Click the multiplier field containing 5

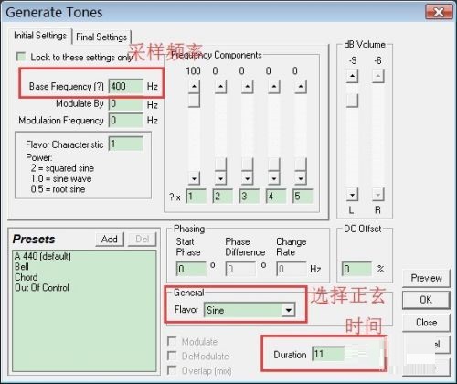click(x=303, y=197)
